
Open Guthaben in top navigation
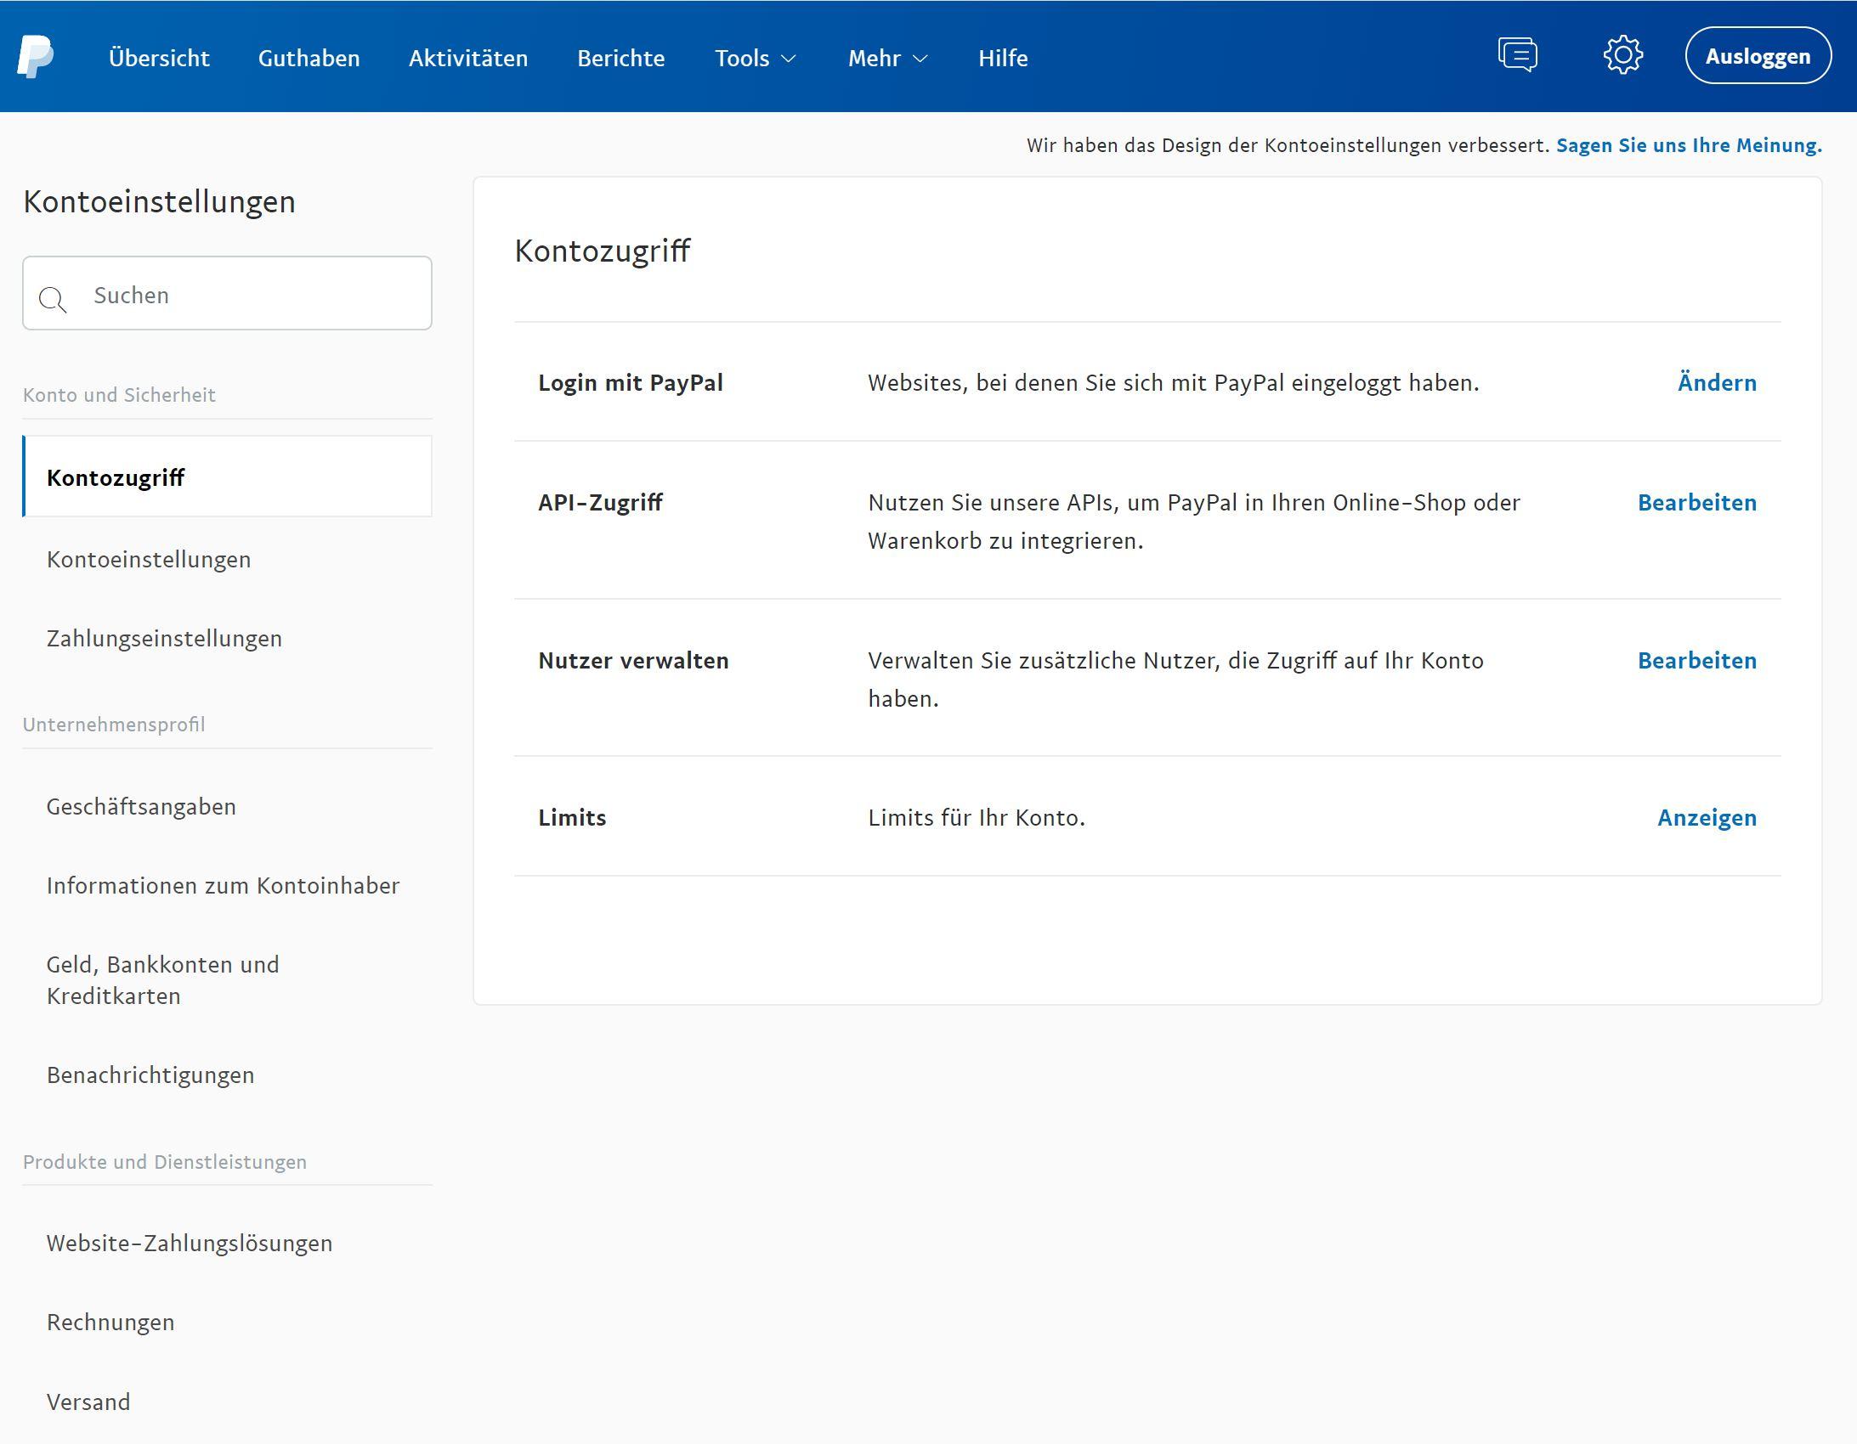(x=309, y=58)
